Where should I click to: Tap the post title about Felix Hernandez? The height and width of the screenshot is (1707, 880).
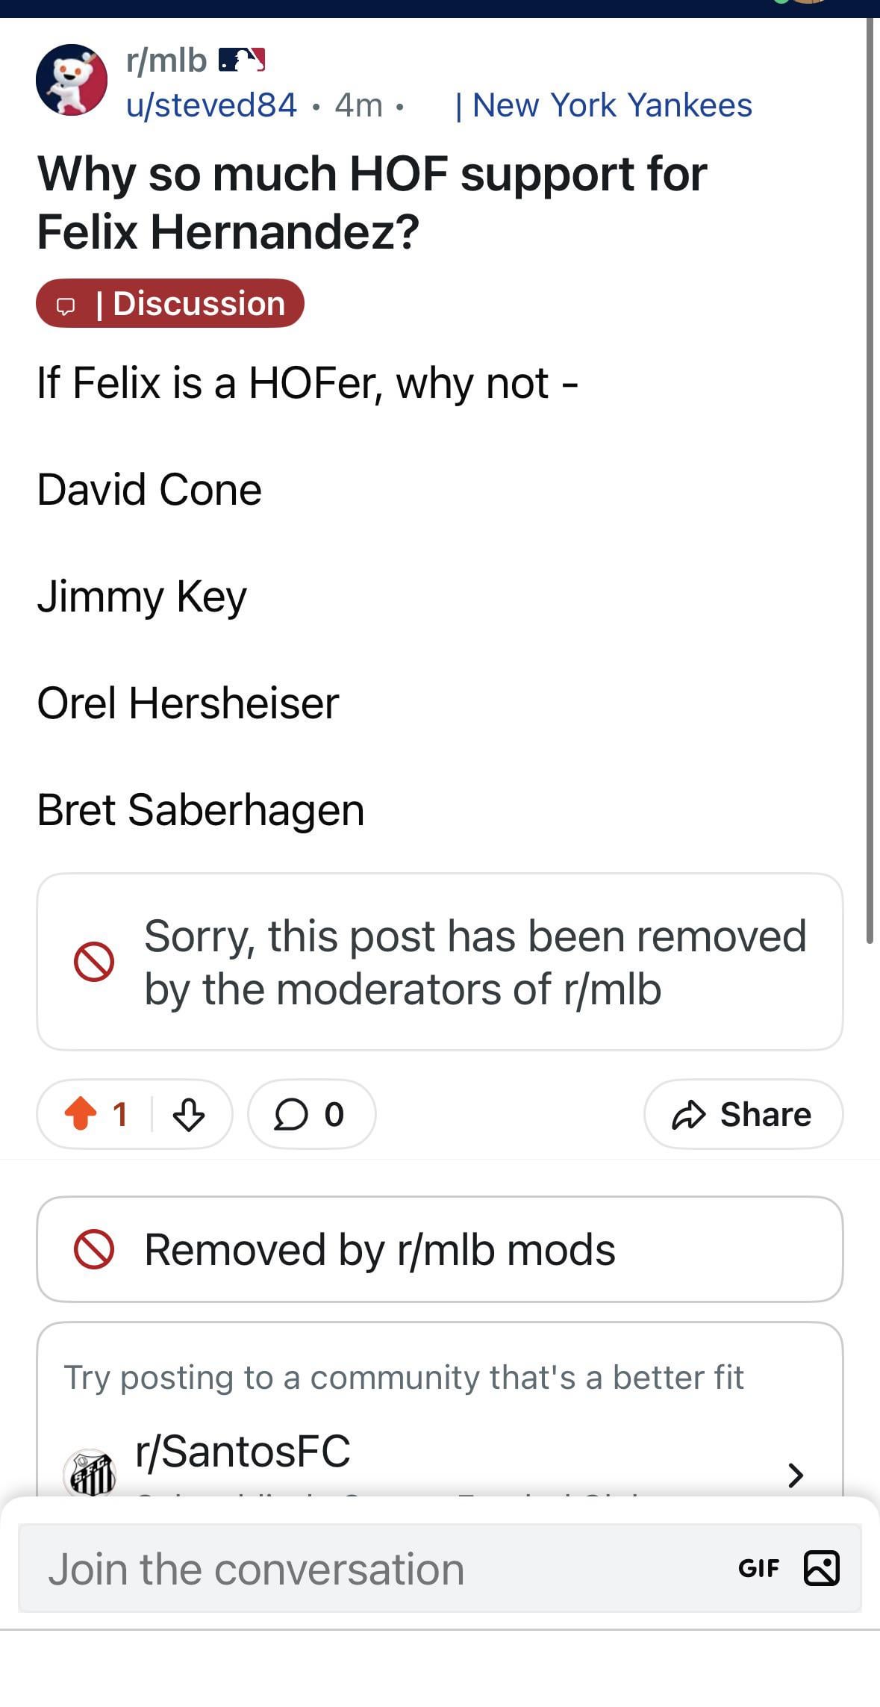pos(372,202)
